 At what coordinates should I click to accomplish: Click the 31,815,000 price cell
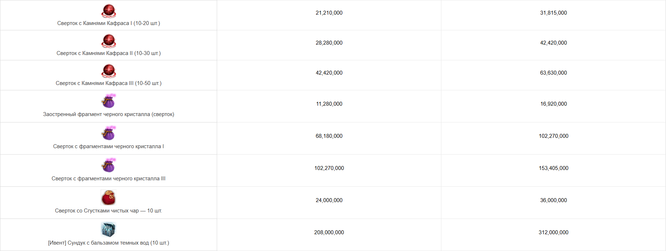point(554,13)
